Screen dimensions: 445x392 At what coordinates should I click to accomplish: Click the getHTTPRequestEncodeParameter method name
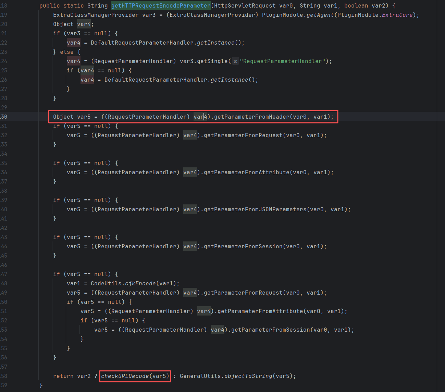tap(161, 6)
